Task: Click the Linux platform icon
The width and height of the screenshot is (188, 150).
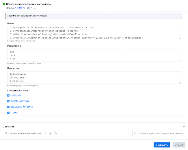Action: 32,8
